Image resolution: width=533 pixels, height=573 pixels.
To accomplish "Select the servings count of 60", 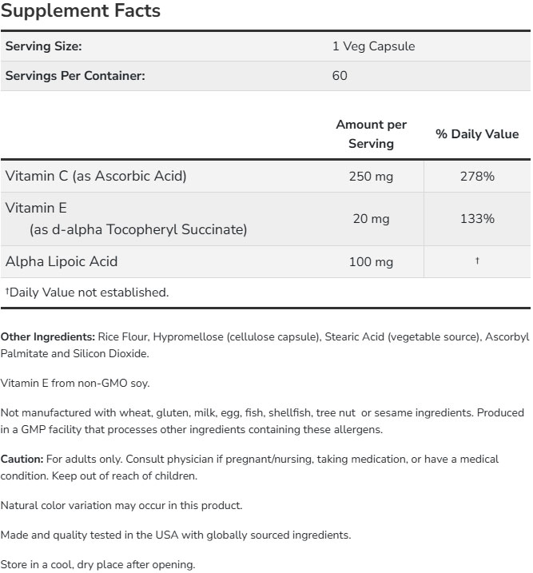I will [340, 76].
